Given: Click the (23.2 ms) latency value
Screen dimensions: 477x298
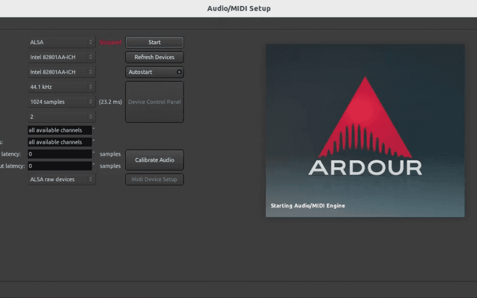Looking at the screenshot, I should click(110, 102).
